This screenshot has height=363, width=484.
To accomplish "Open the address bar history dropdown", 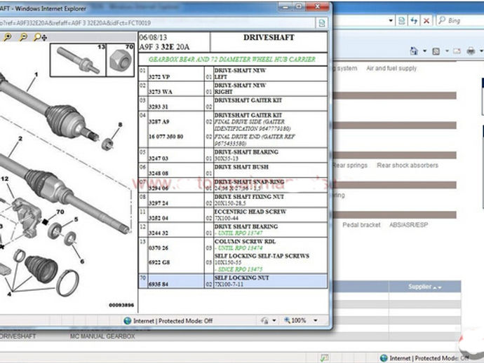I will (x=391, y=20).
